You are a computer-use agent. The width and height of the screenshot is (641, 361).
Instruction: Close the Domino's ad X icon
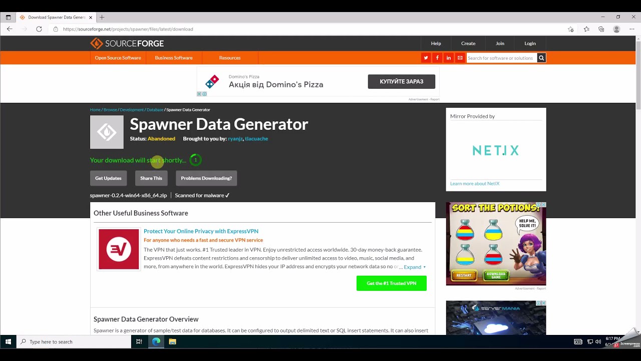pos(199,94)
